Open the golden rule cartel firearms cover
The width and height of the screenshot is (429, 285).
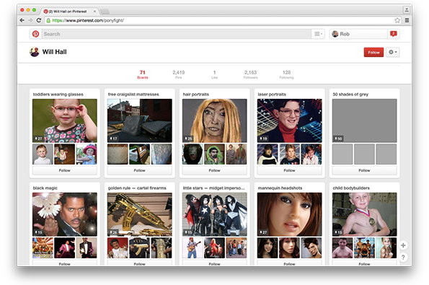click(140, 214)
